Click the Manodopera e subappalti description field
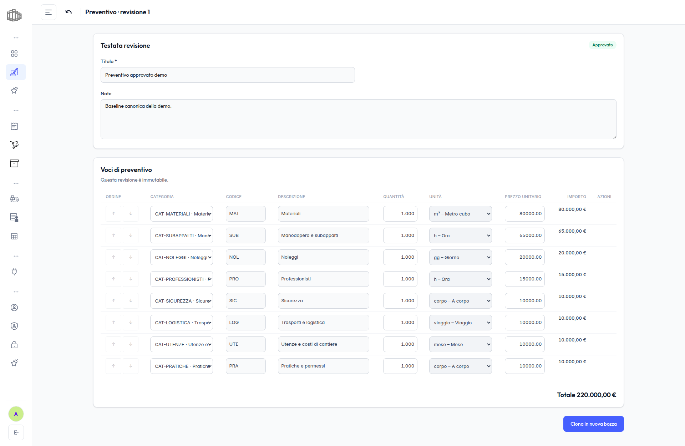Image resolution: width=685 pixels, height=446 pixels. pos(324,235)
